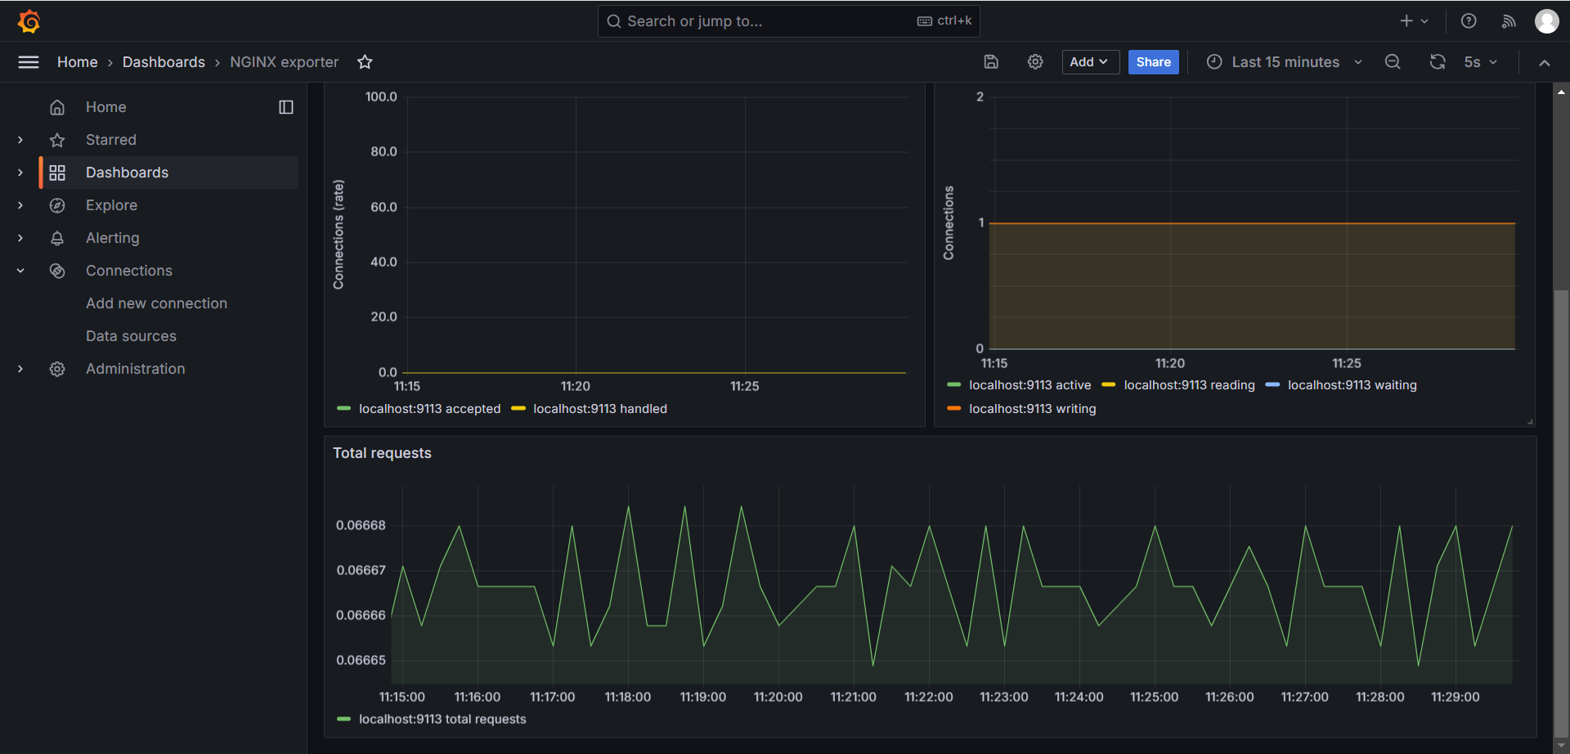The height and width of the screenshot is (754, 1570).
Task: Open the user profile avatar
Action: pyautogui.click(x=1546, y=21)
